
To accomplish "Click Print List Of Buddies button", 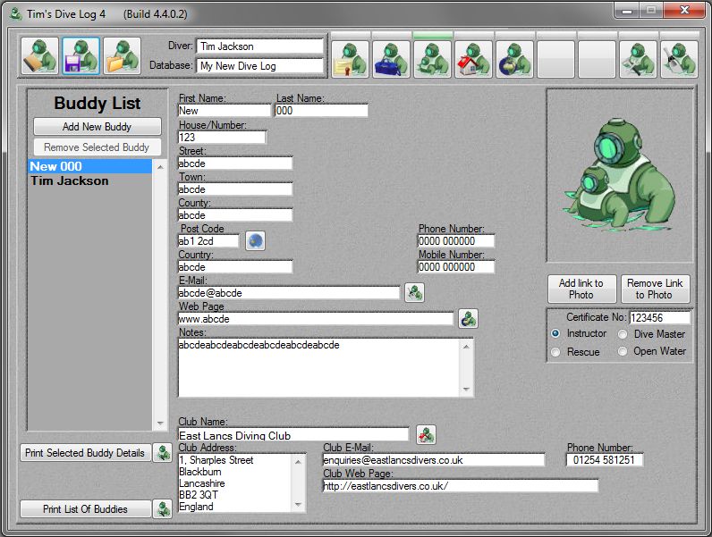I will pos(85,509).
